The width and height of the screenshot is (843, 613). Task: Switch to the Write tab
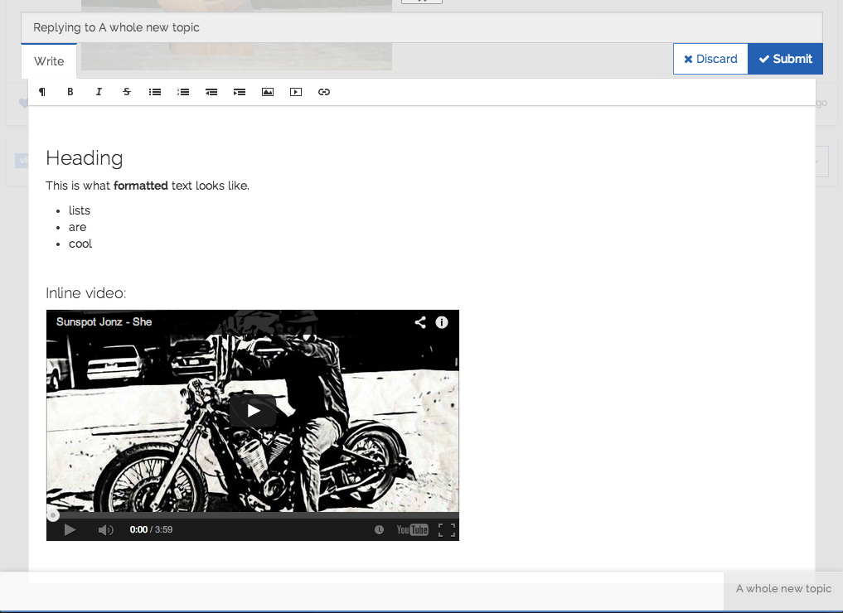click(x=49, y=61)
